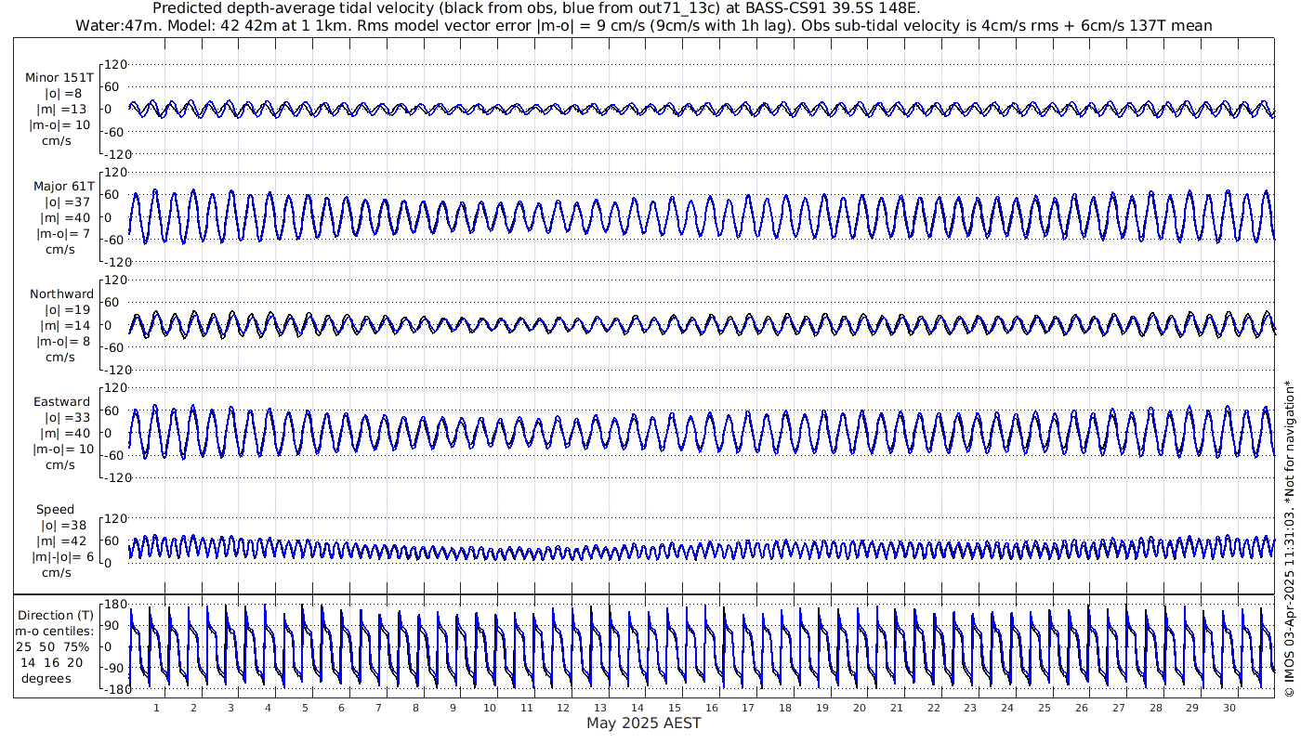Click the 'Direction (T)' panel label
1301x743 pixels.
tap(57, 616)
